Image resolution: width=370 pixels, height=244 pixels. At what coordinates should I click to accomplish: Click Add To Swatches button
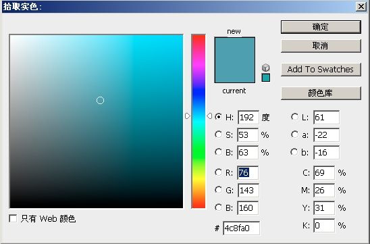click(x=321, y=70)
